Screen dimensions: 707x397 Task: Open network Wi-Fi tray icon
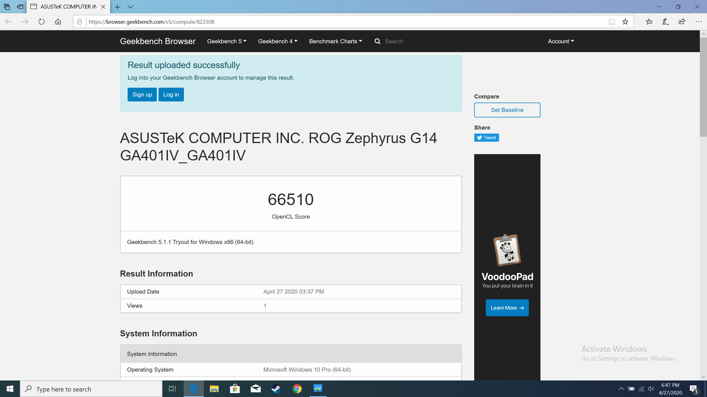coord(642,389)
